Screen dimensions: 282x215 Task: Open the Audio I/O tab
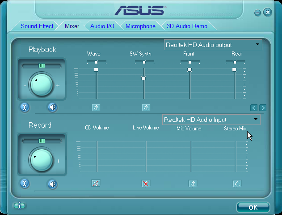102,26
